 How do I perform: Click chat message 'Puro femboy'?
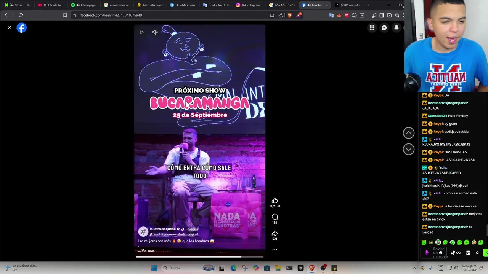[457, 116]
